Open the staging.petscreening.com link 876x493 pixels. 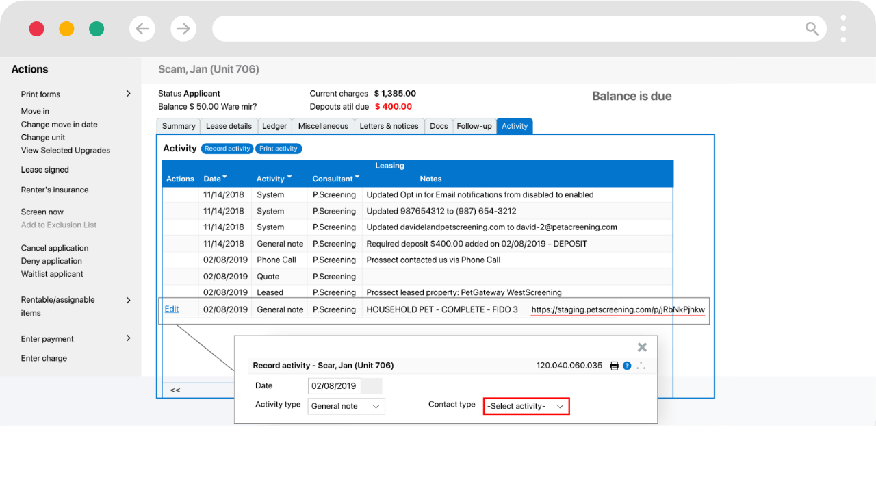click(617, 309)
